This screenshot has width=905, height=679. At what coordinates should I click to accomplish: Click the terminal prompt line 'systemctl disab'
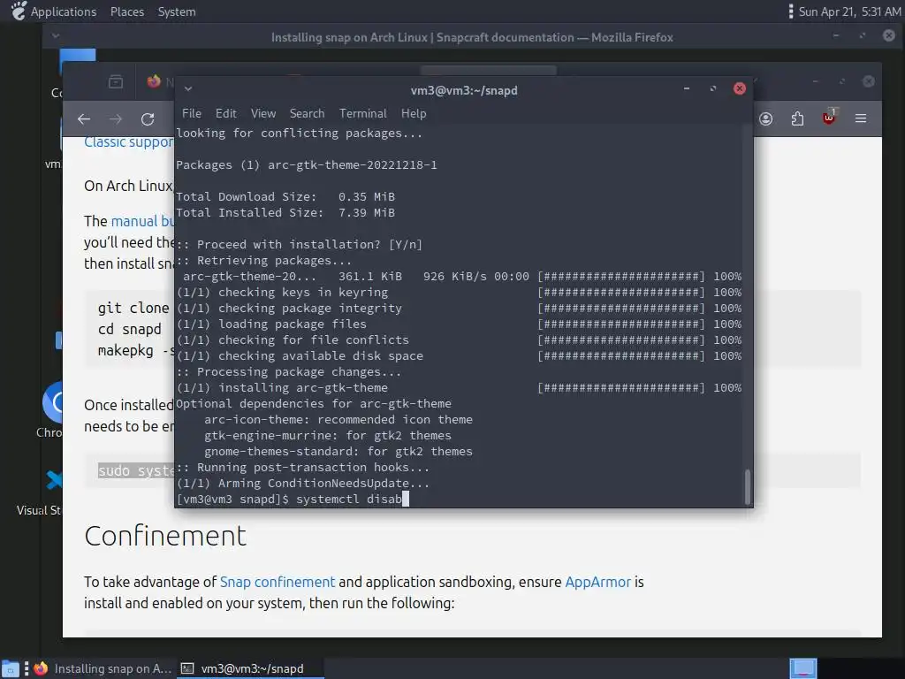(x=293, y=499)
